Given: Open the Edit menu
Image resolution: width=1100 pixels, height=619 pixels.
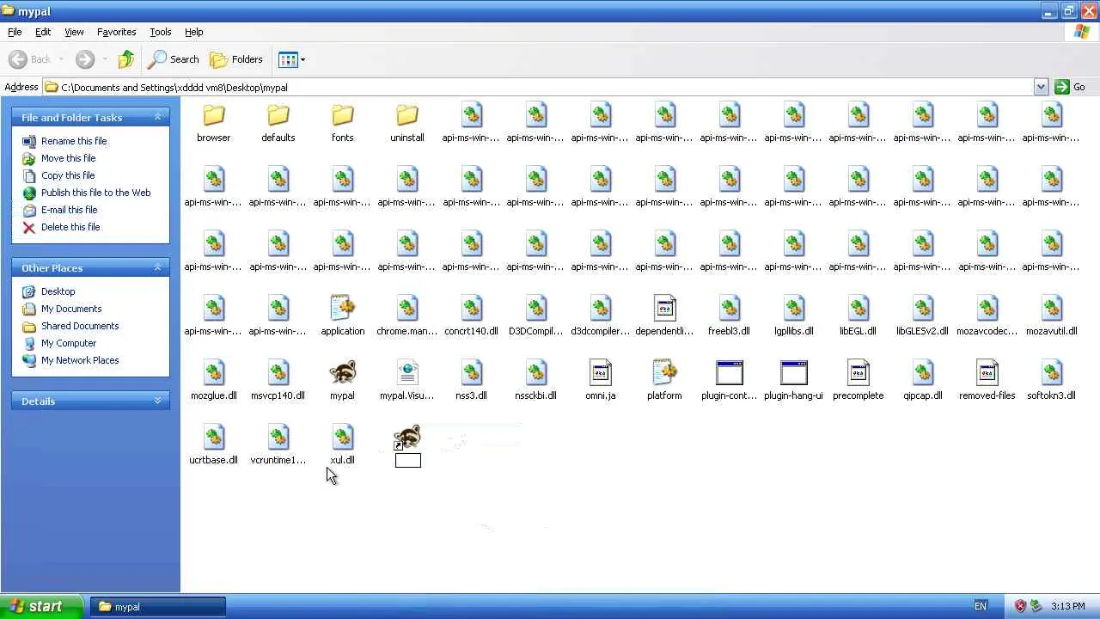Looking at the screenshot, I should coord(43,32).
